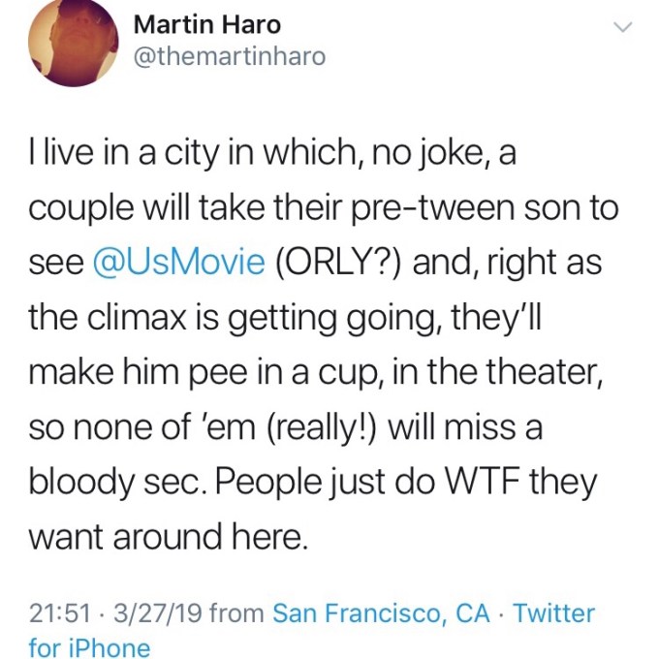Click the word "from" in the tweet footer

[235, 612]
